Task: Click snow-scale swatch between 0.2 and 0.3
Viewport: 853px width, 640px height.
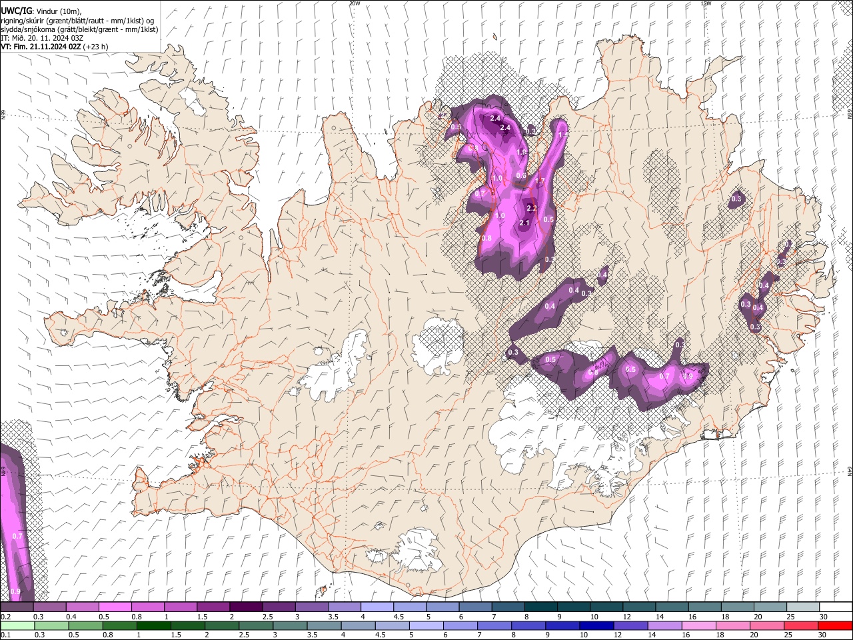Action: tap(17, 607)
